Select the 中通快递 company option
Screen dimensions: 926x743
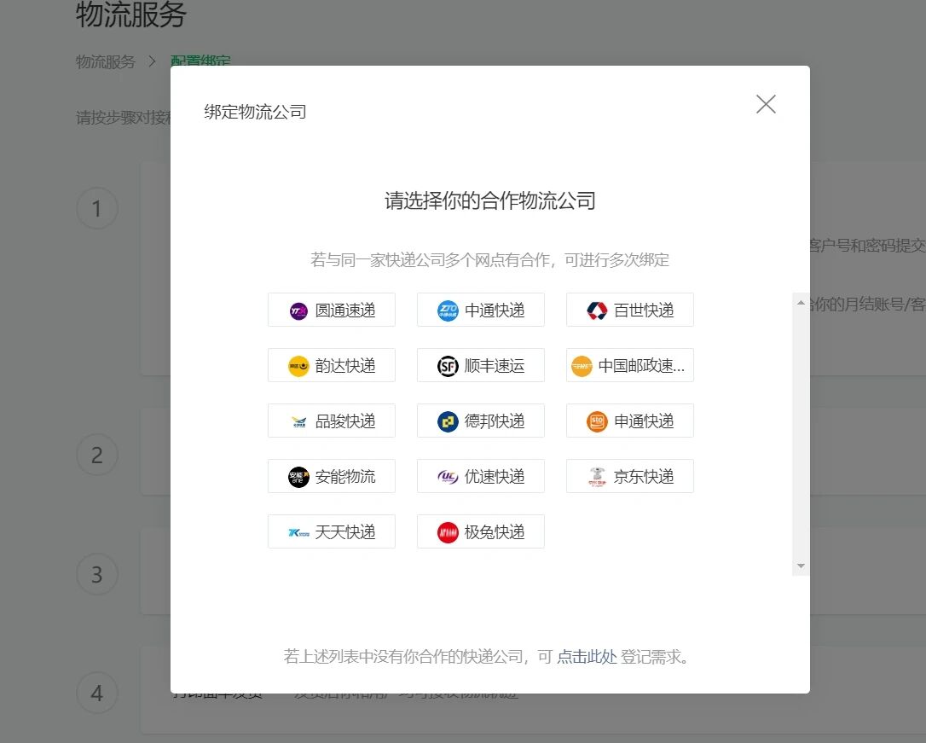[481, 310]
